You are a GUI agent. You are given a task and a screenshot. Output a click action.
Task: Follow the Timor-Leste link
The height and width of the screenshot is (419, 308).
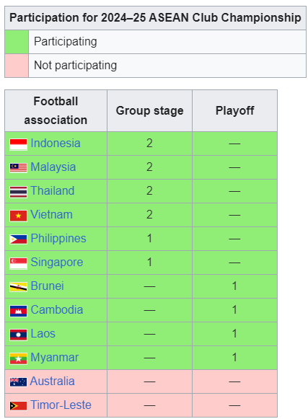click(x=61, y=405)
